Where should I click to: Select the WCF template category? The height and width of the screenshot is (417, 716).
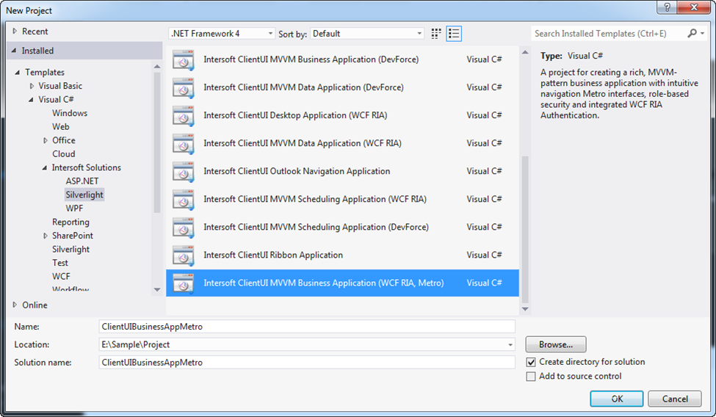click(61, 276)
